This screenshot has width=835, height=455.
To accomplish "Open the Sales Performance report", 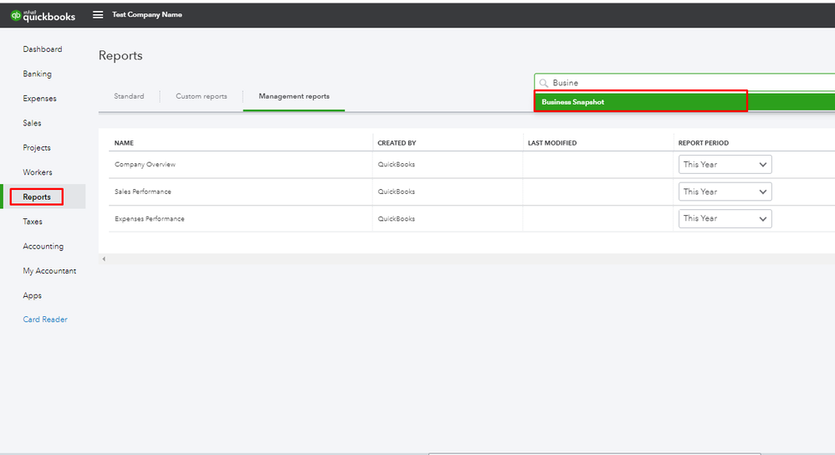I will click(143, 192).
